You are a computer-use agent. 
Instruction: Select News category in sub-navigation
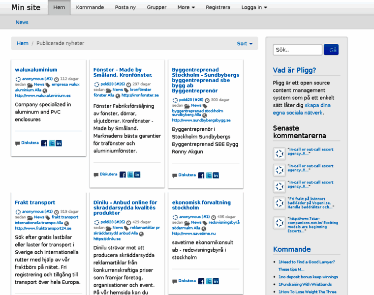click(22, 22)
